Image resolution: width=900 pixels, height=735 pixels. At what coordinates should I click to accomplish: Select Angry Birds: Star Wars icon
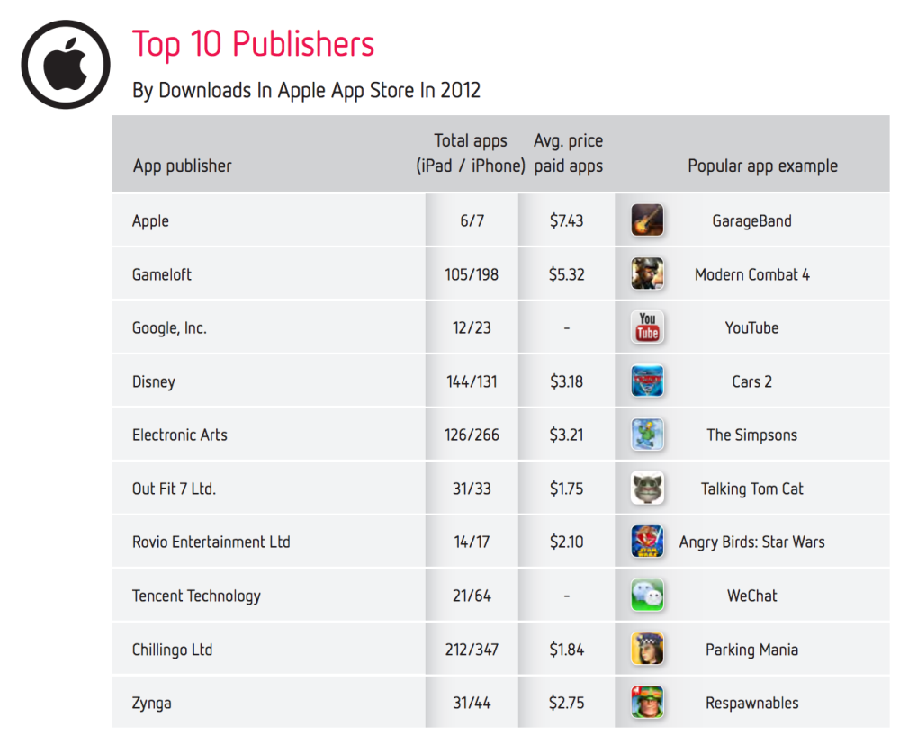tap(647, 542)
